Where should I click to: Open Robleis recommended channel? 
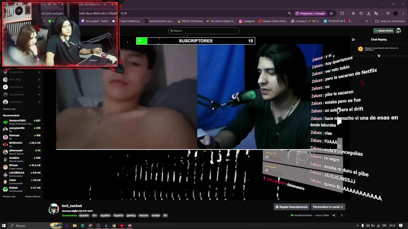[22, 189]
